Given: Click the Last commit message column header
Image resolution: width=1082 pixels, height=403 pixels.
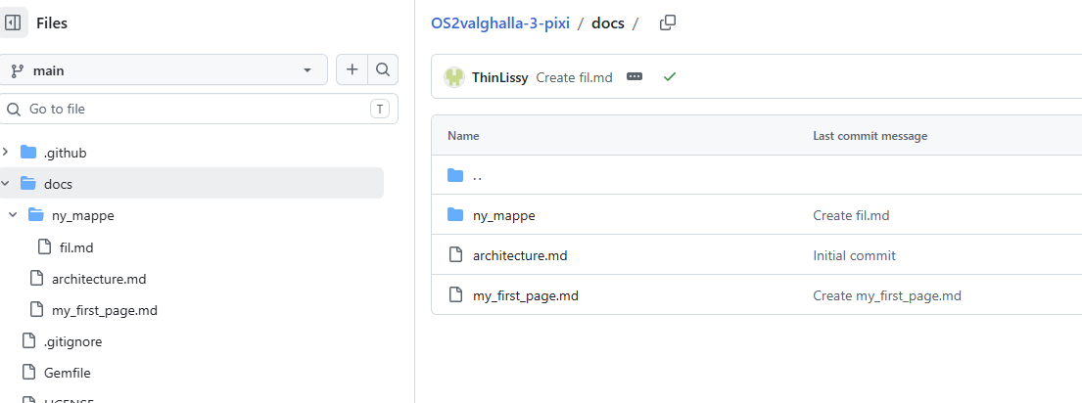Looking at the screenshot, I should [x=870, y=136].
